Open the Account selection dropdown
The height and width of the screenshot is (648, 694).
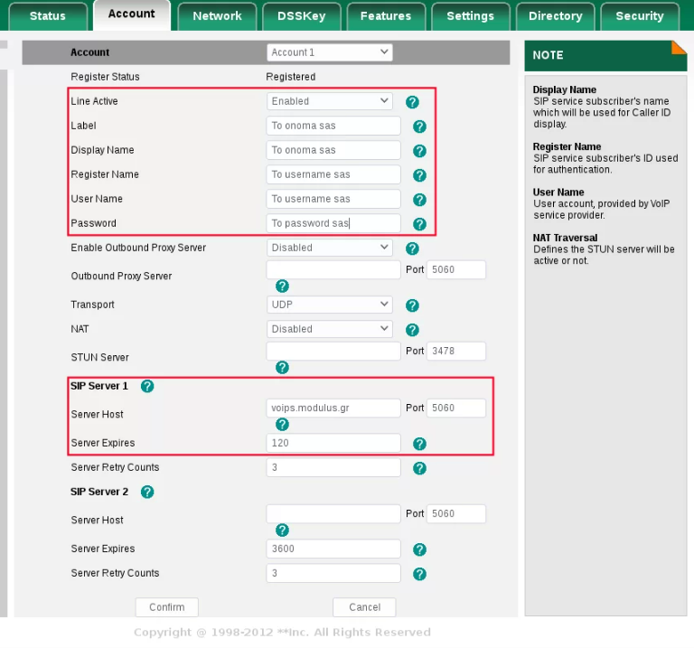(x=329, y=52)
